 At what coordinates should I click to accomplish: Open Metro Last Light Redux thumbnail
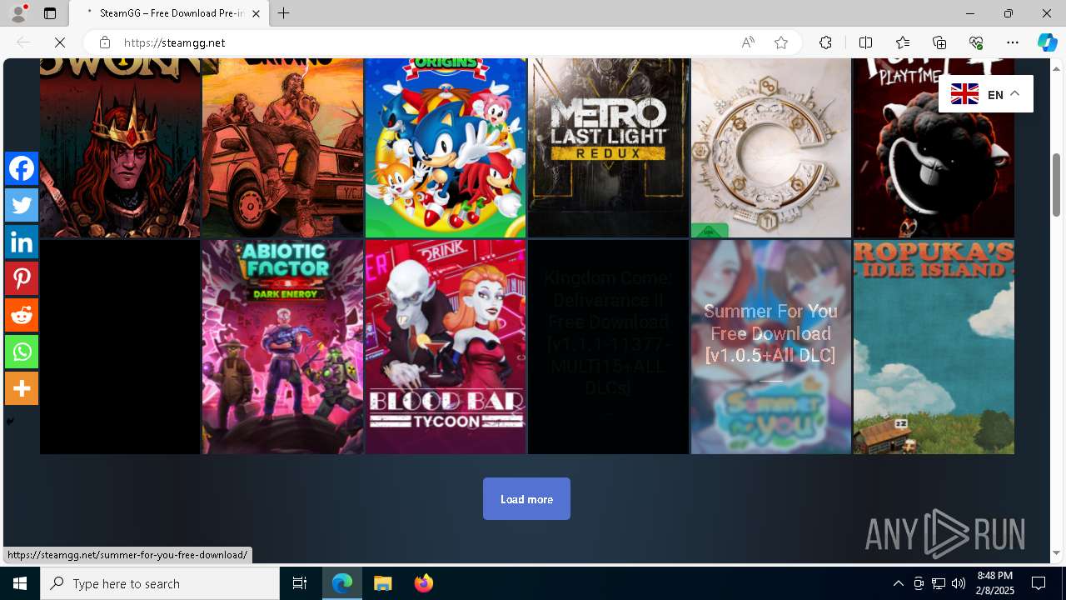tap(608, 147)
